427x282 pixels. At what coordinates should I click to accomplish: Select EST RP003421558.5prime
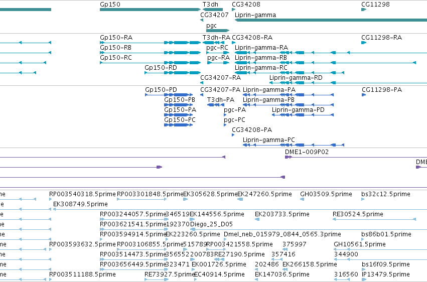point(239,244)
